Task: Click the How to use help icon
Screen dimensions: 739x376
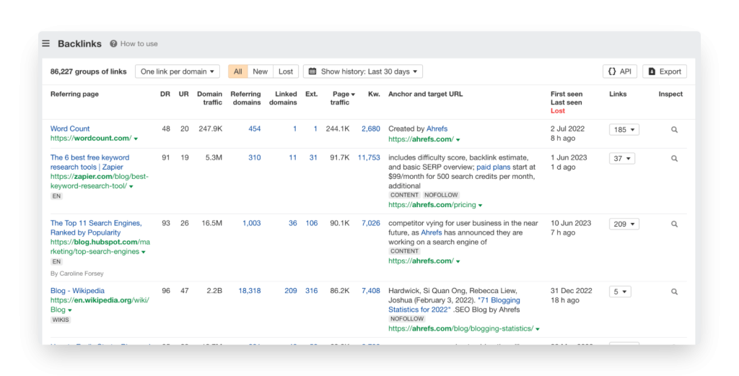Action: coord(114,44)
